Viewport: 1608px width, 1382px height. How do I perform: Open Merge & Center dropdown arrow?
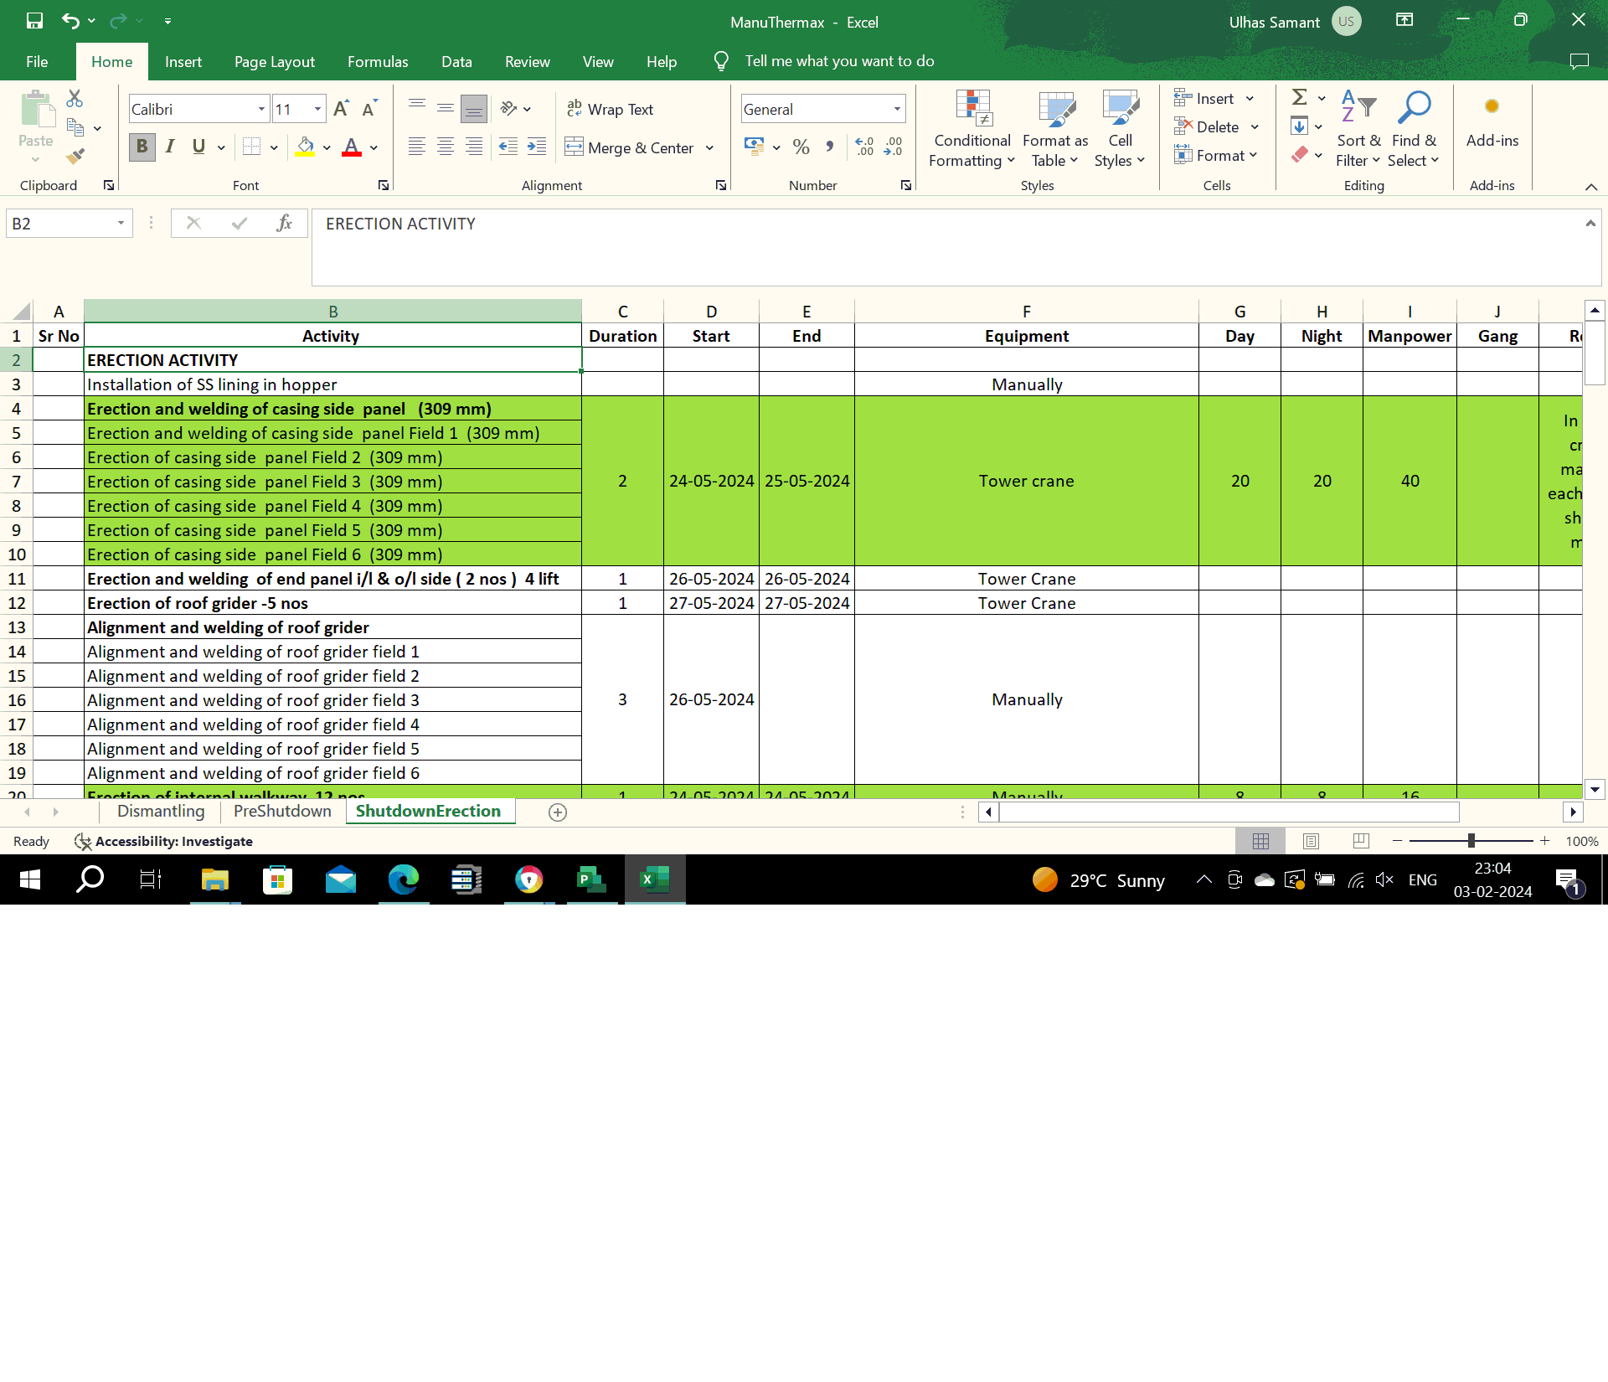(x=709, y=148)
